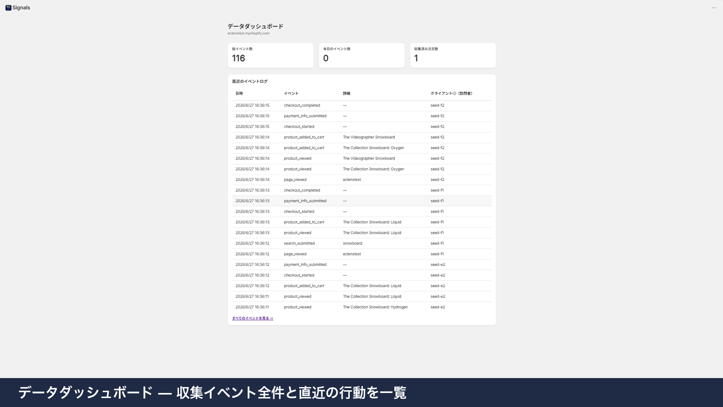Click The Videographer Snowboard in product_viewed row
Viewport: 723px width, 407px height.
[x=369, y=159]
